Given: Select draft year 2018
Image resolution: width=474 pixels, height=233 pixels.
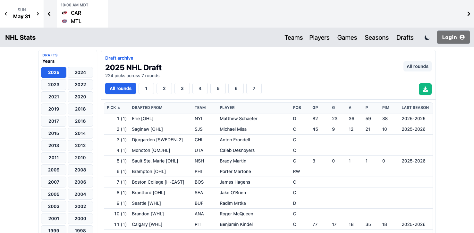Looking at the screenshot, I should 80,109.
